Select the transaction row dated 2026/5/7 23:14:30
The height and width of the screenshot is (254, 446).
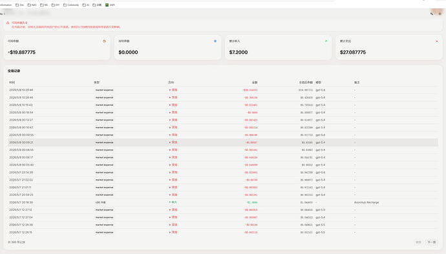[x=223, y=172]
